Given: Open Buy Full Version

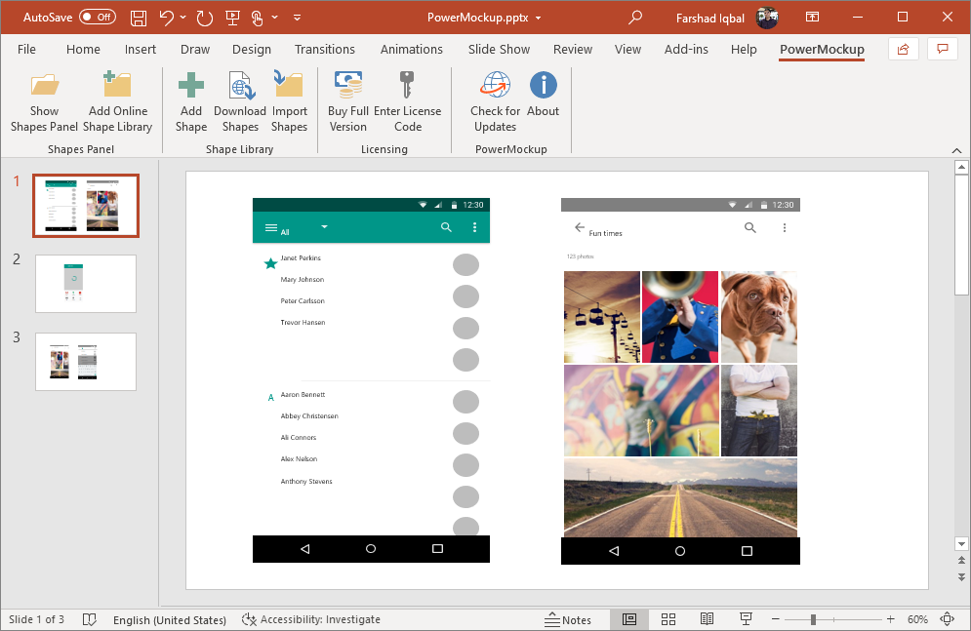Looking at the screenshot, I should (347, 86).
